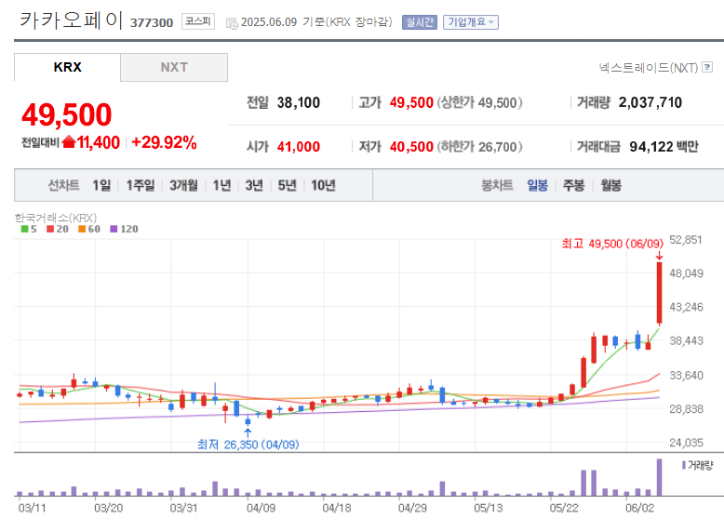Click the tallest volume bar on the chart
This screenshot has width=724, height=531.
point(660,477)
